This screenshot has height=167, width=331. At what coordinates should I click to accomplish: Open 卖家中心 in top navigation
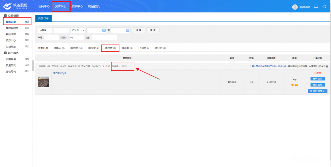pos(77,6)
